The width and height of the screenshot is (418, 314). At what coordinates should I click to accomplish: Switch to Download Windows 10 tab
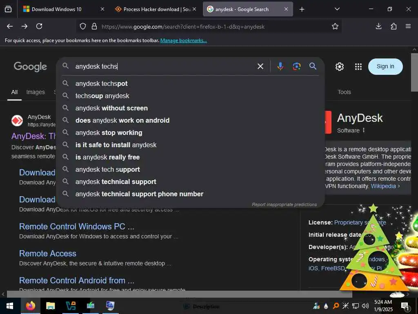(56, 9)
